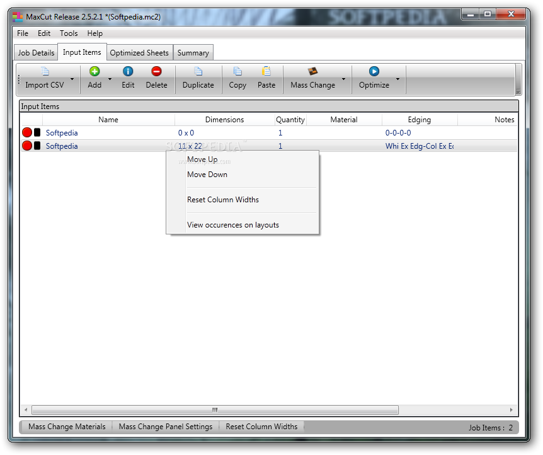Viewport: 543px width, 455px height.
Task: Open the Edit menu
Action: [44, 33]
